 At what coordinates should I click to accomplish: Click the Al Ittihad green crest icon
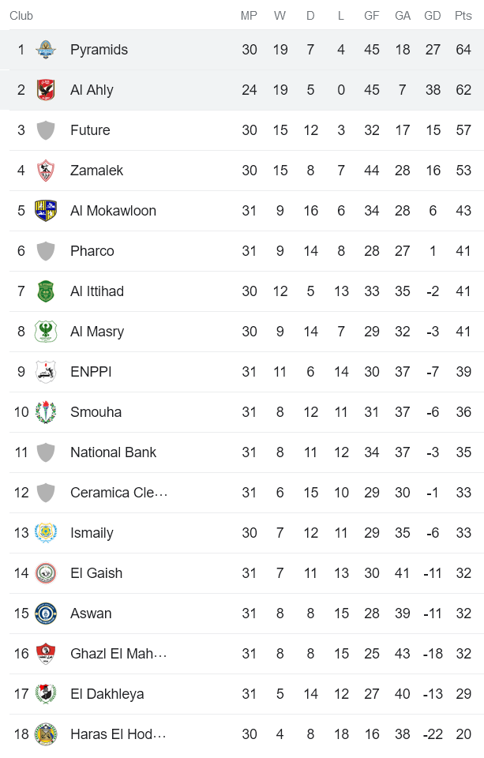point(46,291)
